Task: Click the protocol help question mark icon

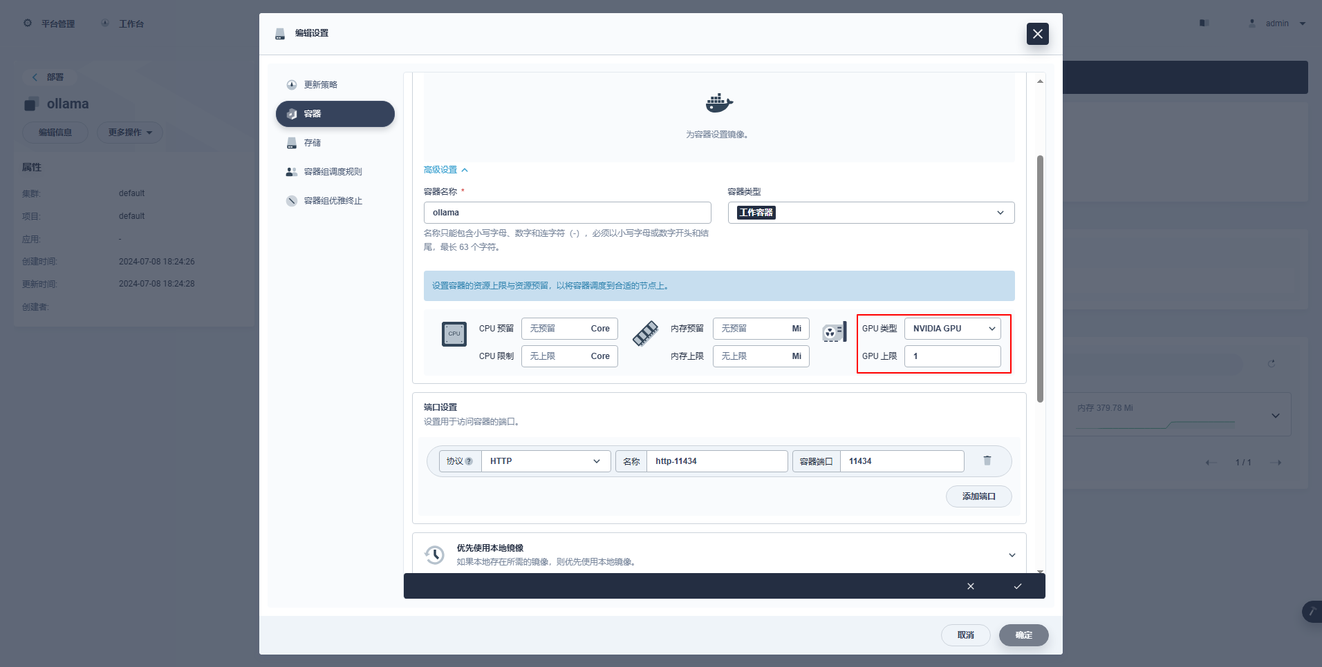Action: [469, 461]
